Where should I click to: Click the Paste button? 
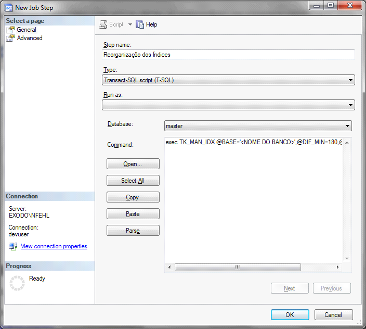133,214
